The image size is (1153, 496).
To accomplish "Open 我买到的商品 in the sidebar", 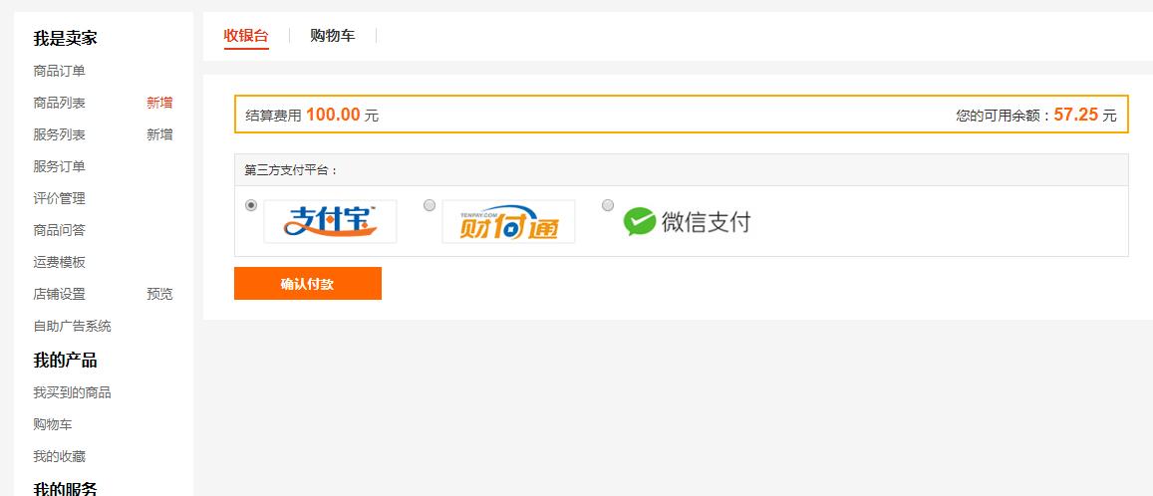I will pyautogui.click(x=72, y=392).
